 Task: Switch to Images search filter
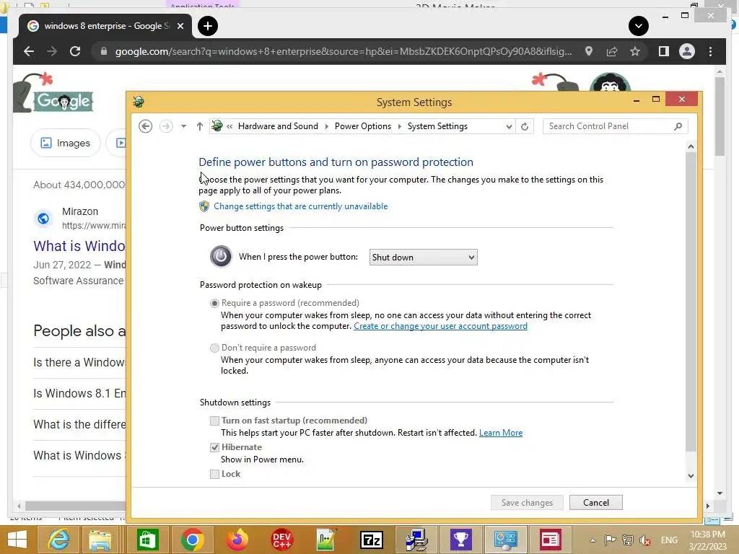[x=66, y=143]
